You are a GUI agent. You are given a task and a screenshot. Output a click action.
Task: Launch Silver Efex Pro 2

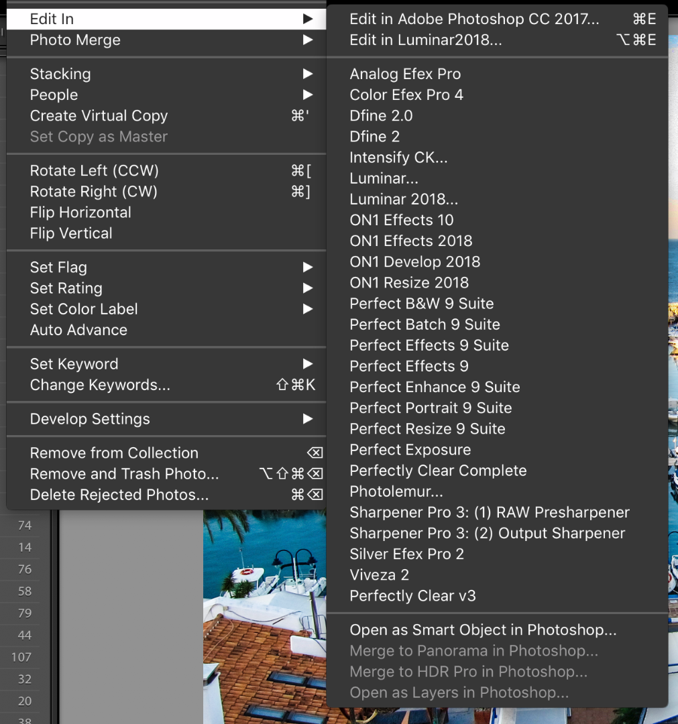tap(406, 554)
